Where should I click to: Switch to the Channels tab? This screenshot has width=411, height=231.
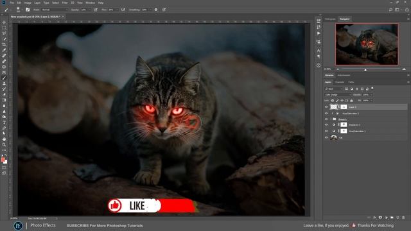coord(340,82)
